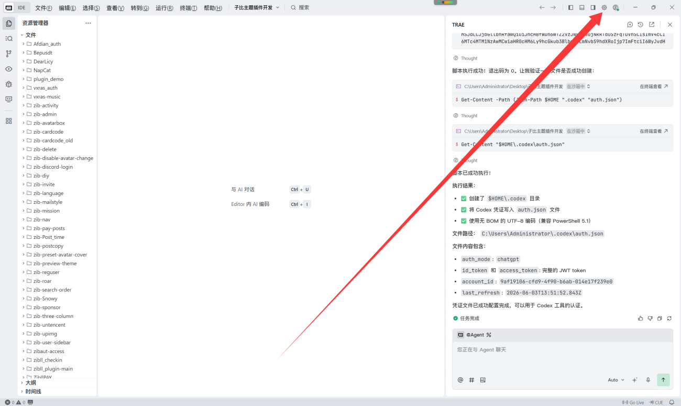Insert an @ mention in chat
This screenshot has width=681, height=406.
click(460, 380)
